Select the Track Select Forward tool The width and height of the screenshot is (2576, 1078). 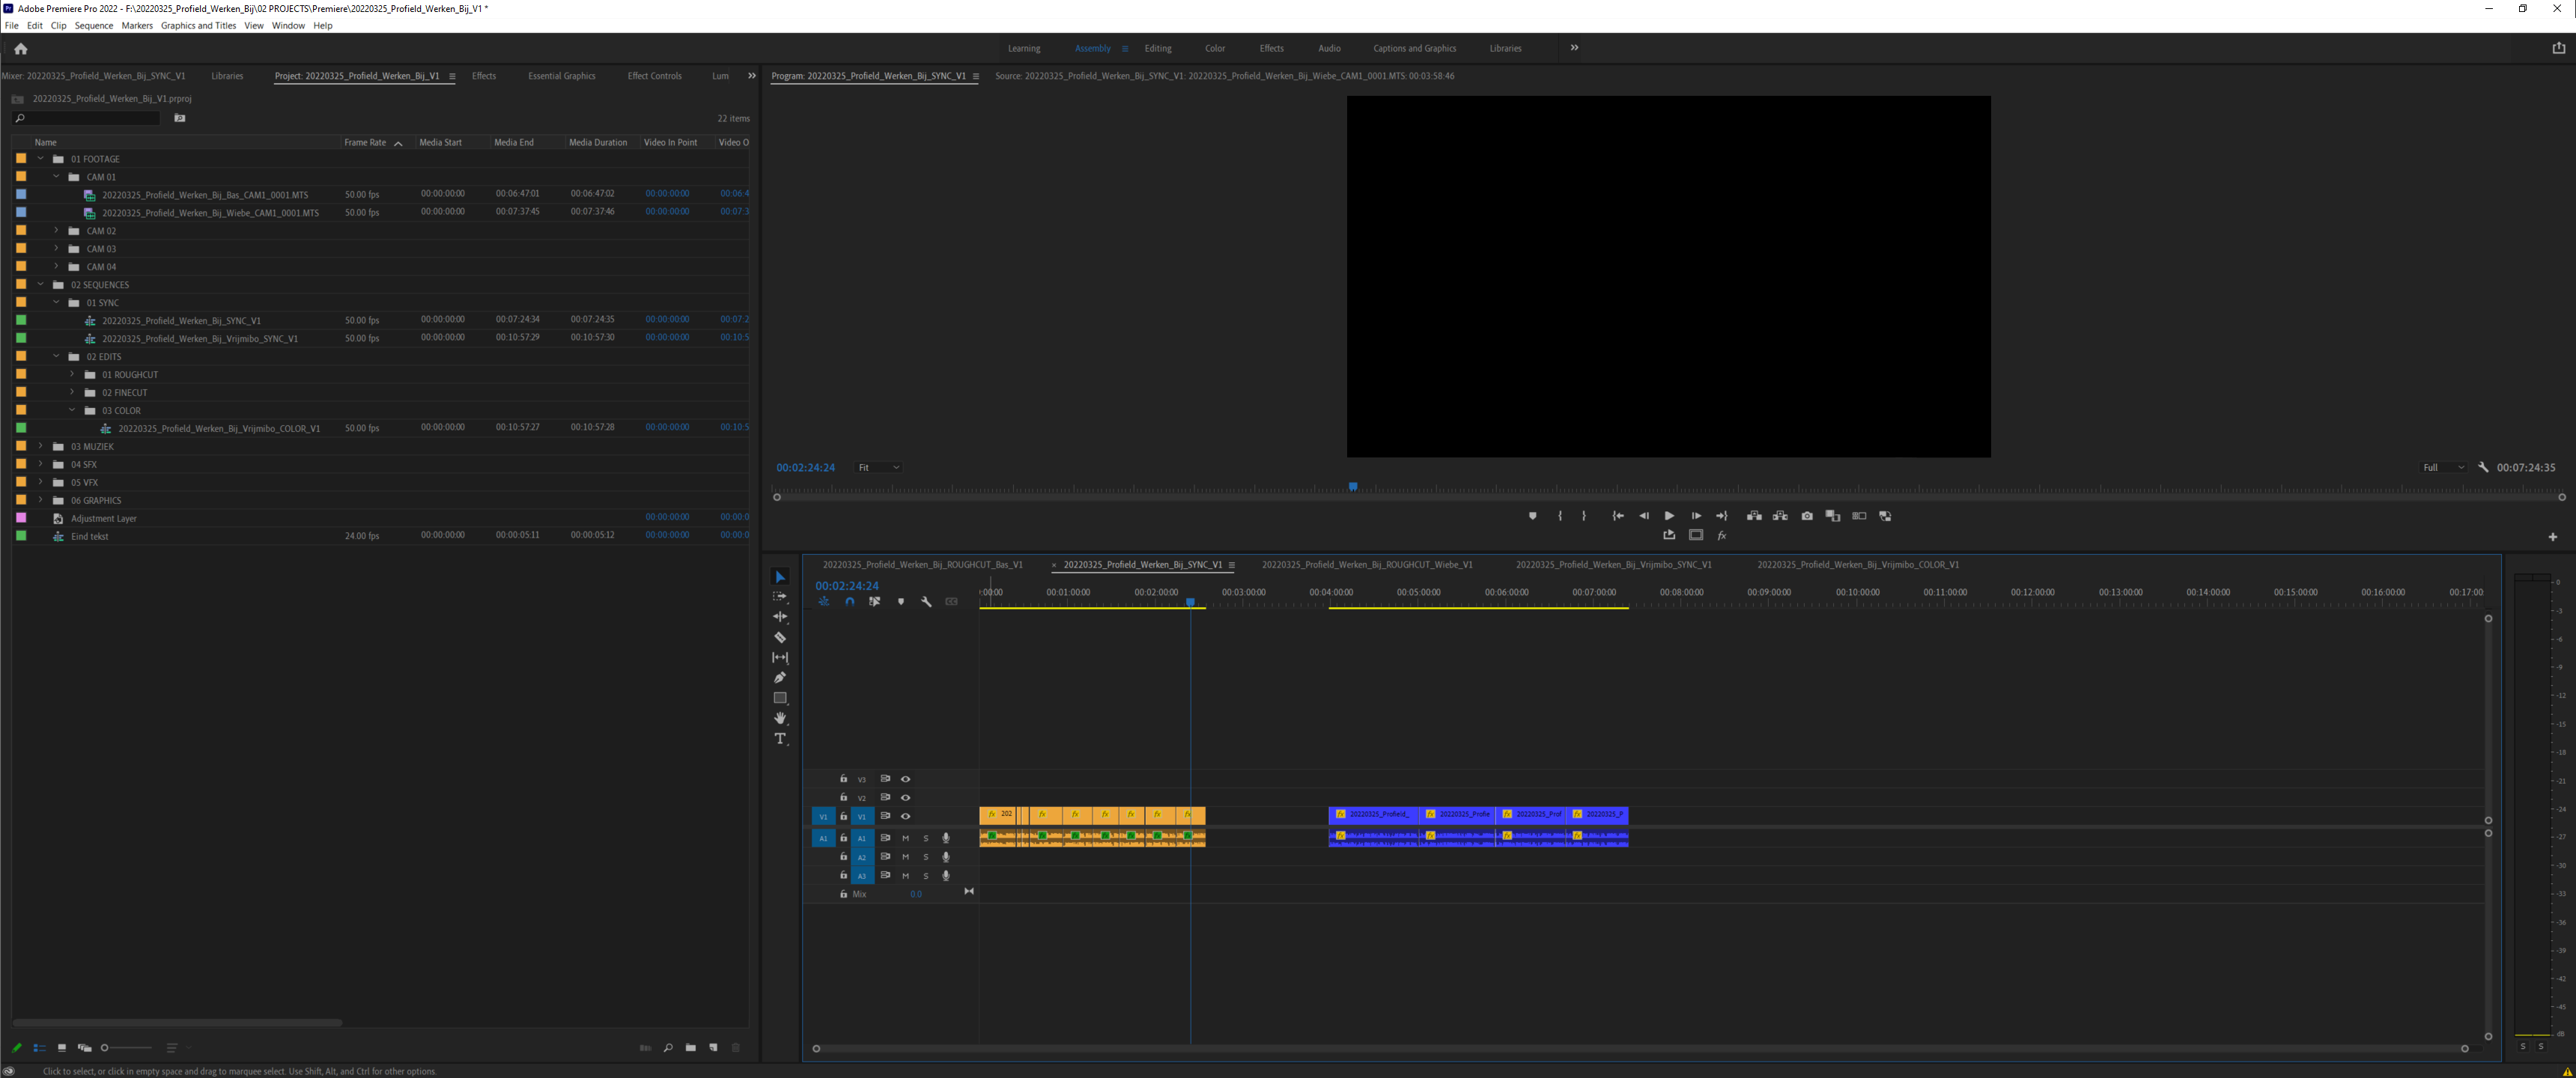coord(780,597)
